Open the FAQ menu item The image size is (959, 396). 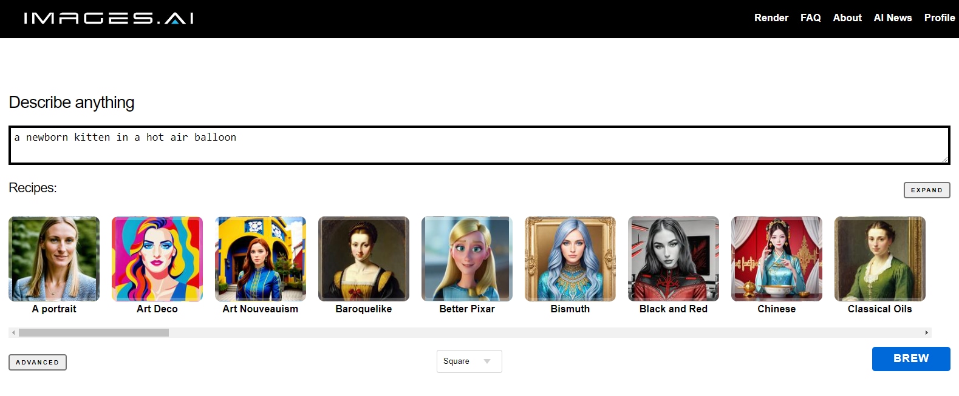[x=811, y=18]
